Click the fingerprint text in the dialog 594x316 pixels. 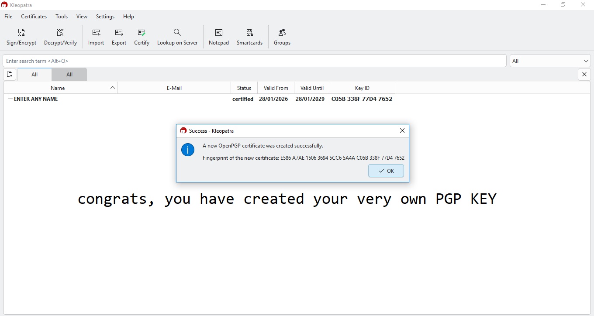click(304, 158)
